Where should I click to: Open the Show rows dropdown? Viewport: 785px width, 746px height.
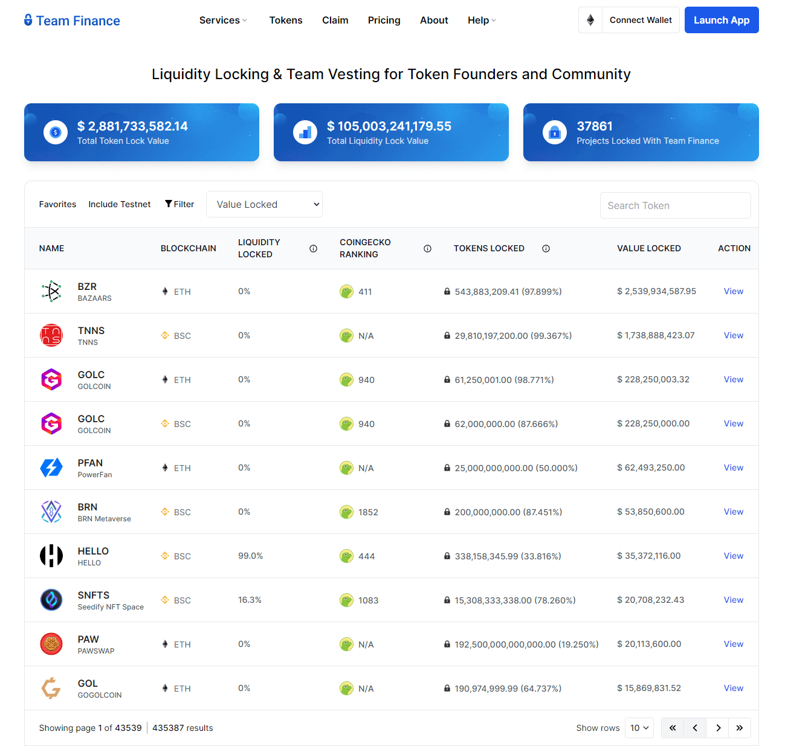[x=639, y=728]
